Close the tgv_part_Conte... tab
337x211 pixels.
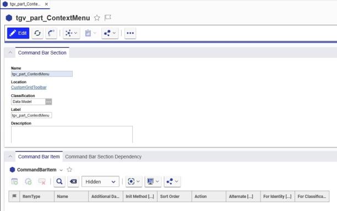click(46, 4)
